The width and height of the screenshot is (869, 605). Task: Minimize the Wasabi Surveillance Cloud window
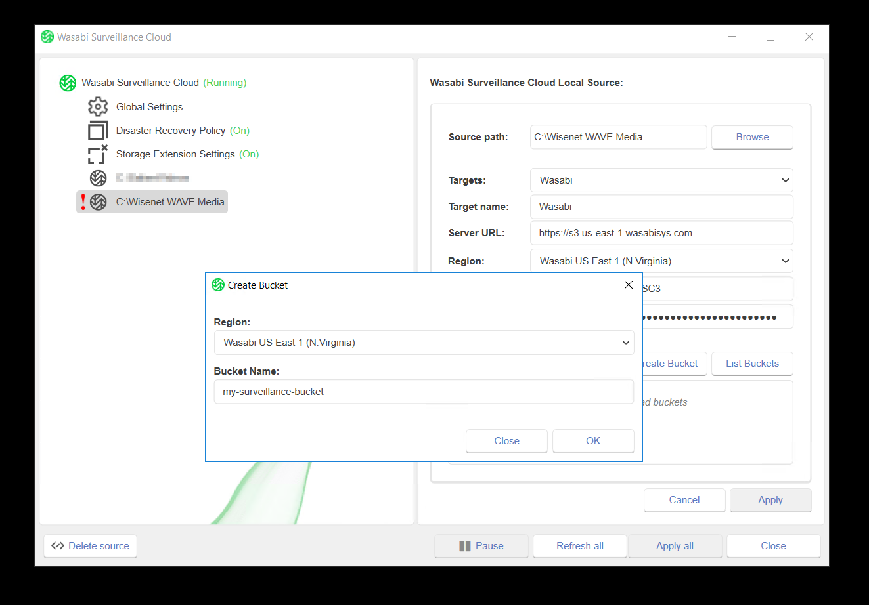pos(732,37)
